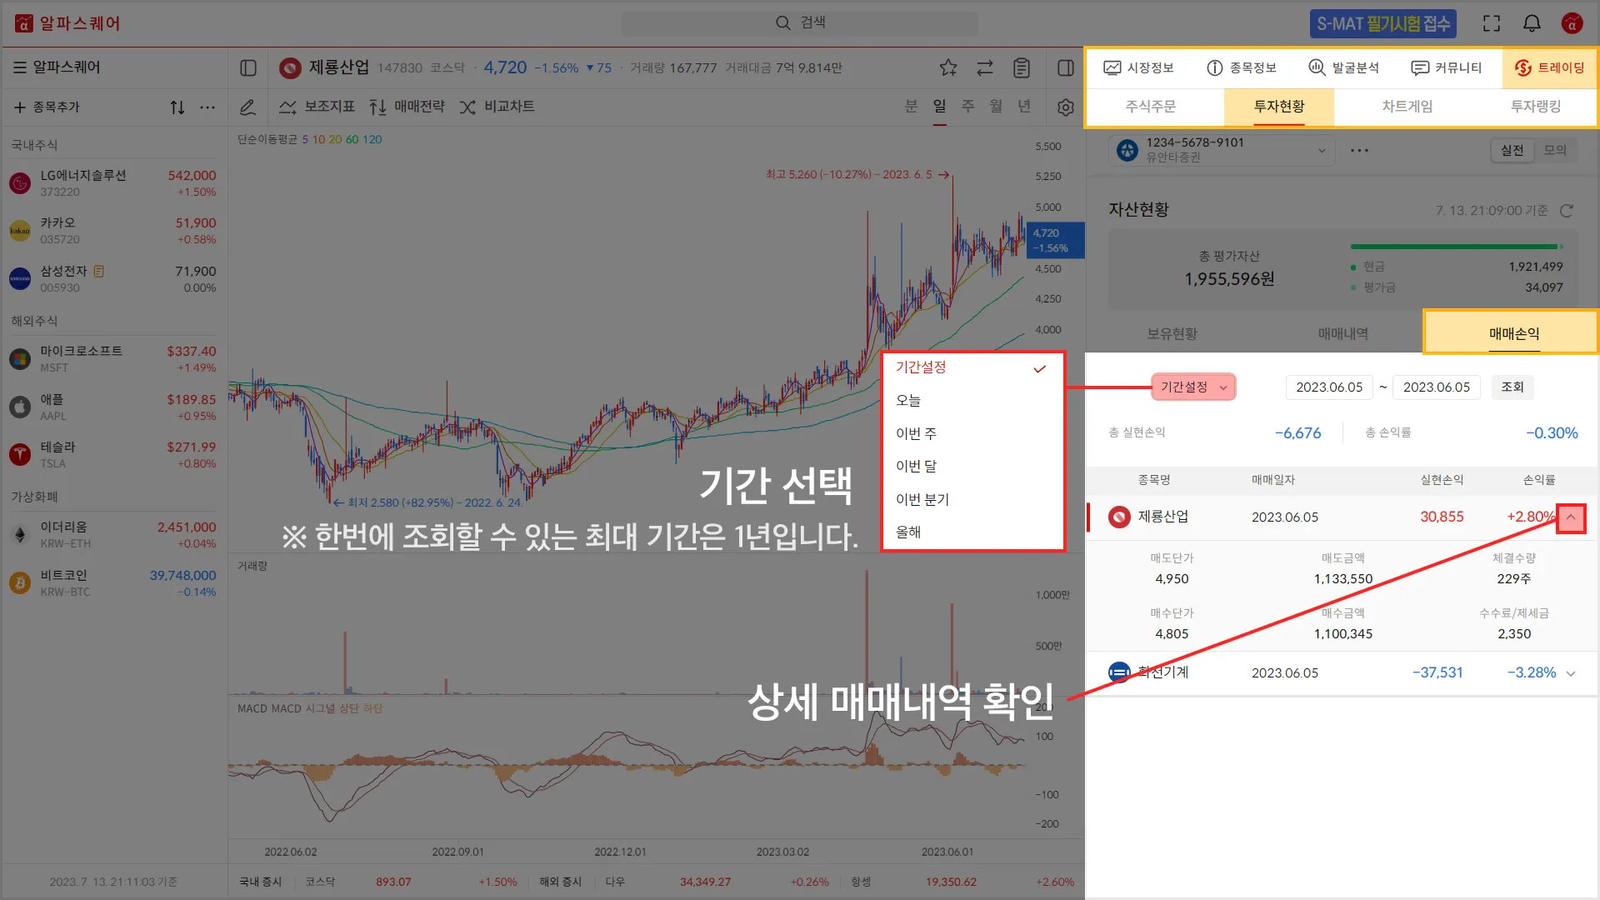This screenshot has width=1600, height=900.
Task: Select 이번 달 from period menu
Action: coord(916,467)
